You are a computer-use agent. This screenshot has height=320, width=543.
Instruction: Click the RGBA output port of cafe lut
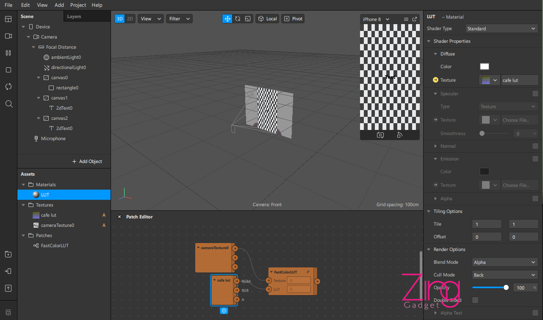[x=236, y=281]
